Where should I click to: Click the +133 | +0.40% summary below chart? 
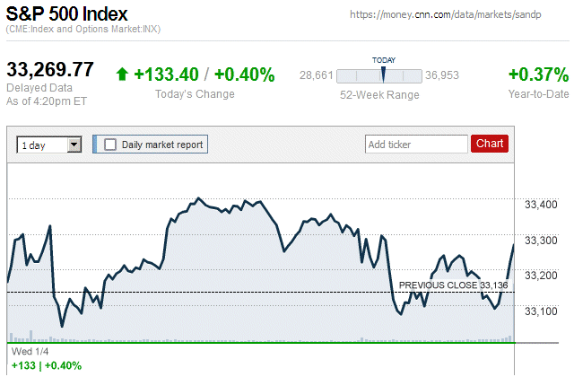[x=46, y=365]
